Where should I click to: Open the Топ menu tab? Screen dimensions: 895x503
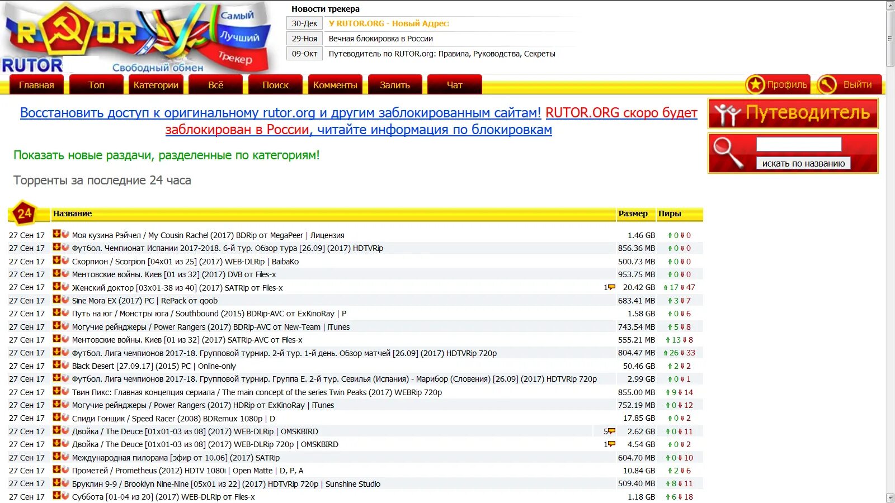[96, 85]
